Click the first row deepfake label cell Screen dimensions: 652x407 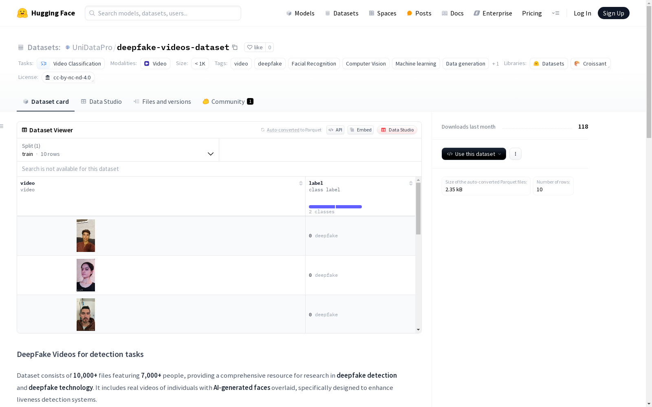(360, 236)
